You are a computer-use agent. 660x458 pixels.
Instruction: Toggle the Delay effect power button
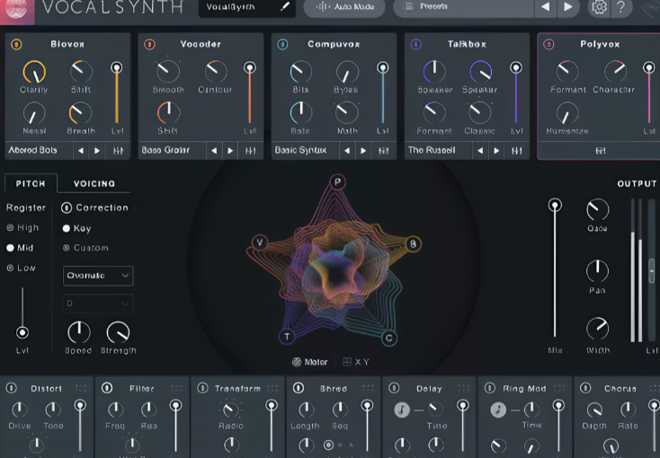(x=394, y=388)
